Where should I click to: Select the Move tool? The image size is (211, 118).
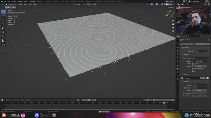(x=3, y=20)
